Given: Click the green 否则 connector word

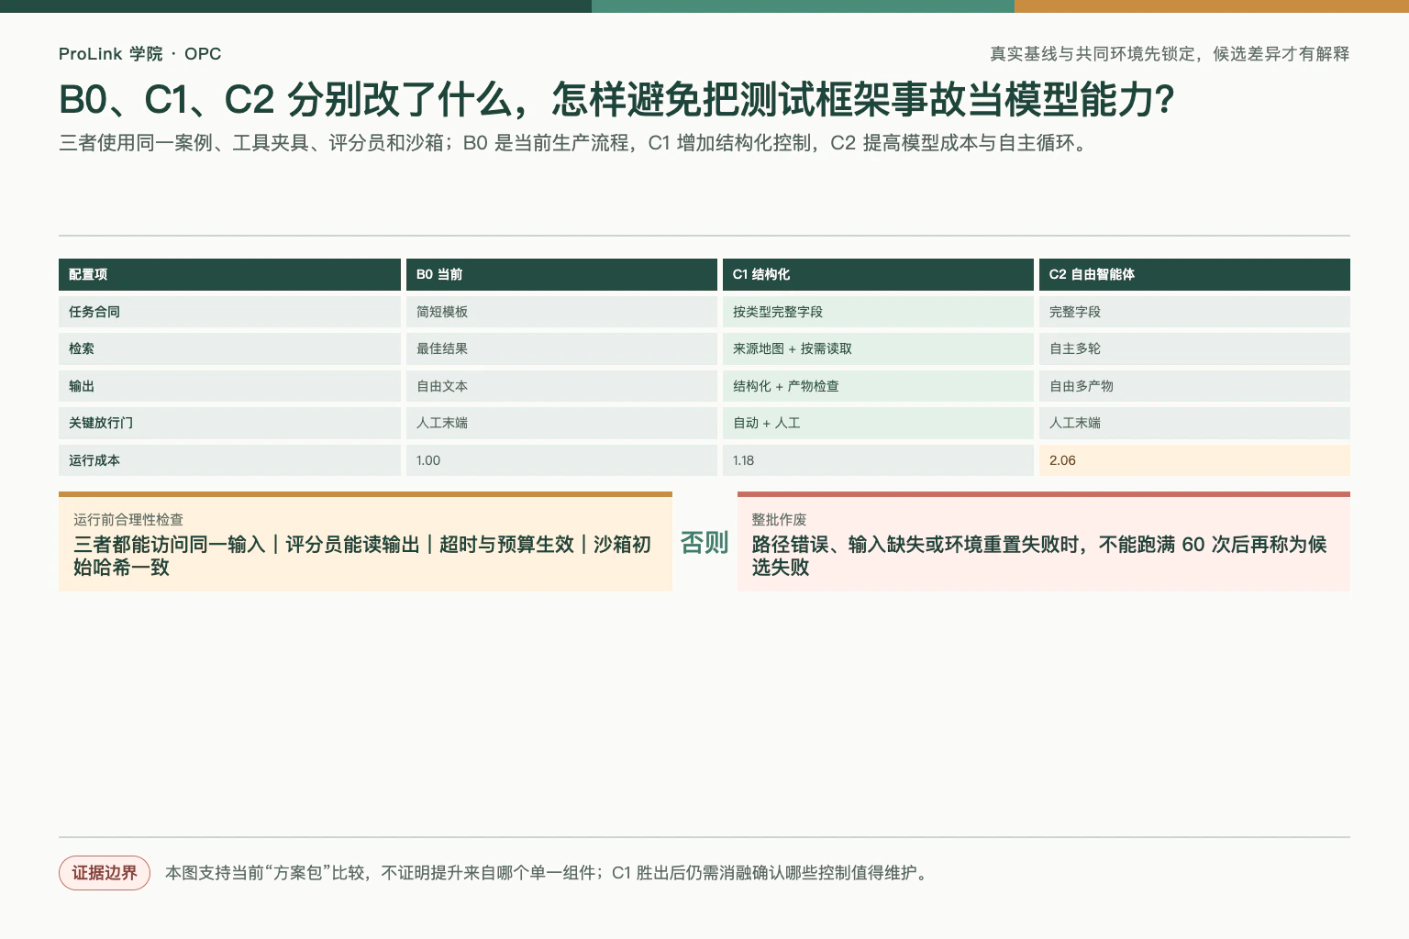Looking at the screenshot, I should click(x=704, y=543).
